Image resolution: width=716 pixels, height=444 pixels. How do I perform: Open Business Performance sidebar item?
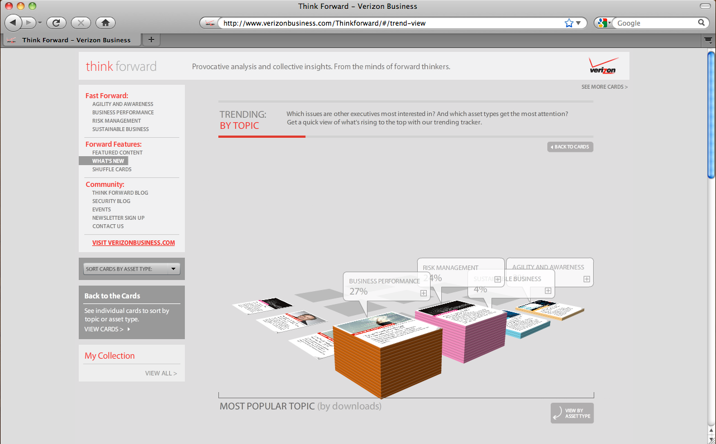[x=123, y=113]
